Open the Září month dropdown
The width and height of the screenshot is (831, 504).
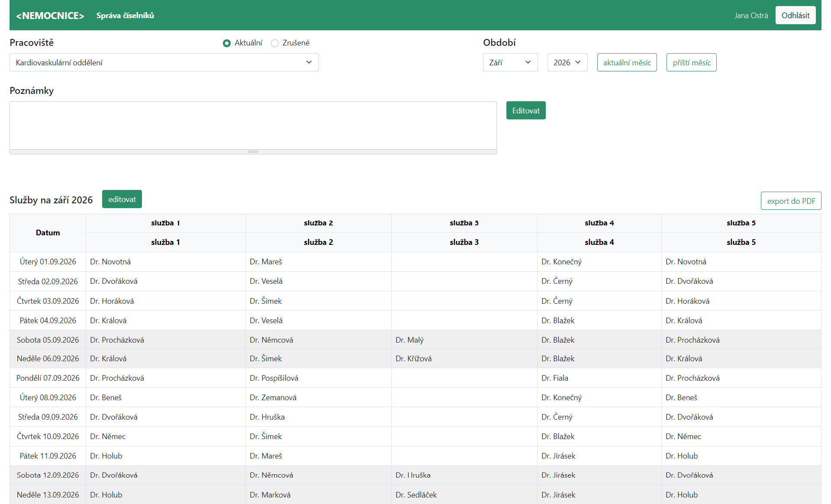point(510,62)
